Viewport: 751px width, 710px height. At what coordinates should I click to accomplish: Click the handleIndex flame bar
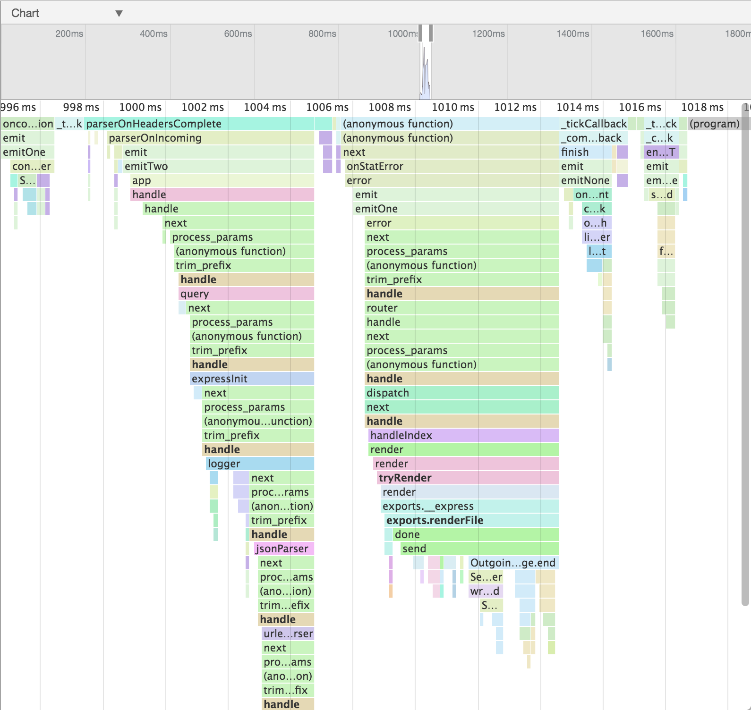point(463,435)
